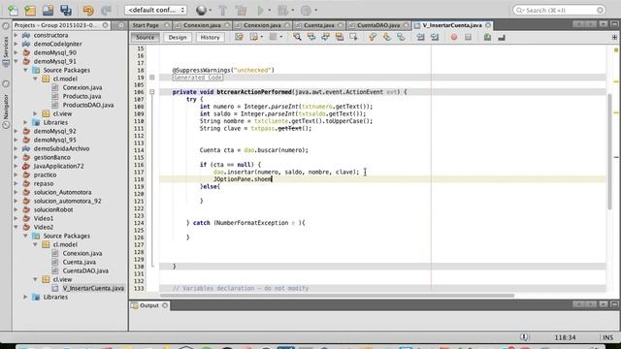Click the Toggle Bookmark icon
The width and height of the screenshot is (621, 349).
(x=401, y=37)
